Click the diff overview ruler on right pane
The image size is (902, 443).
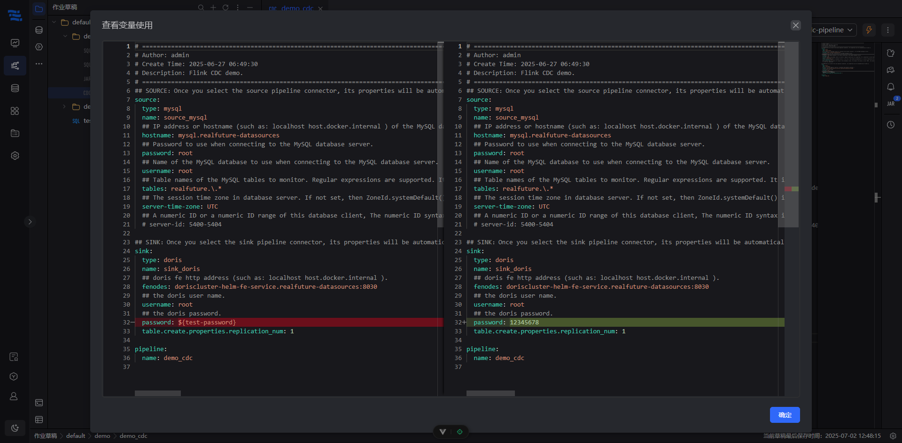(792, 219)
